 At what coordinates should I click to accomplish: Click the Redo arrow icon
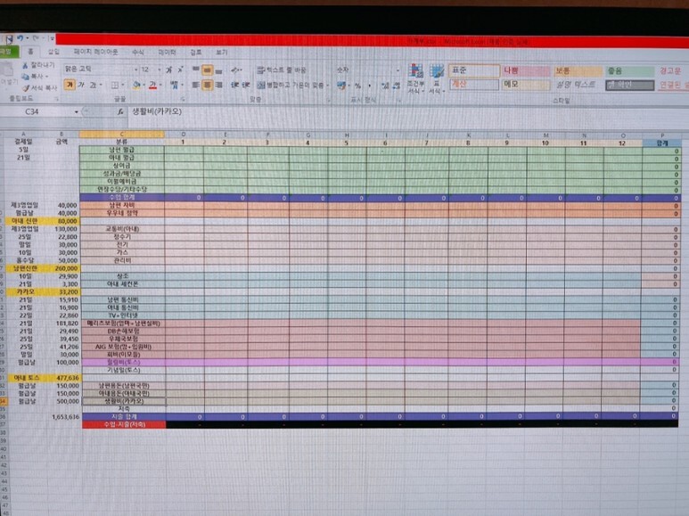(36, 38)
